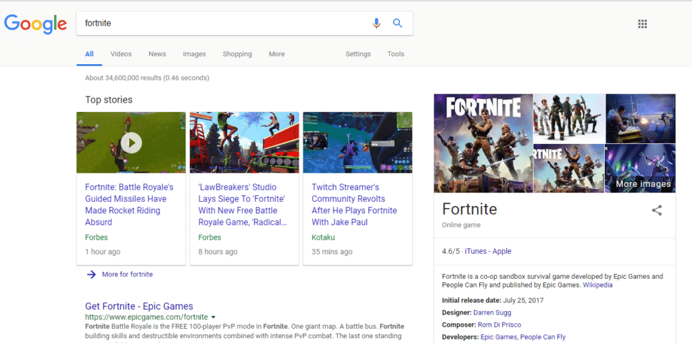Click the Fortnite knowledge panel title
The image size is (692, 343).
[470, 209]
